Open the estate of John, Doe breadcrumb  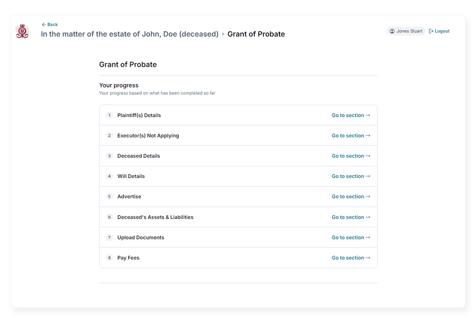click(x=129, y=34)
